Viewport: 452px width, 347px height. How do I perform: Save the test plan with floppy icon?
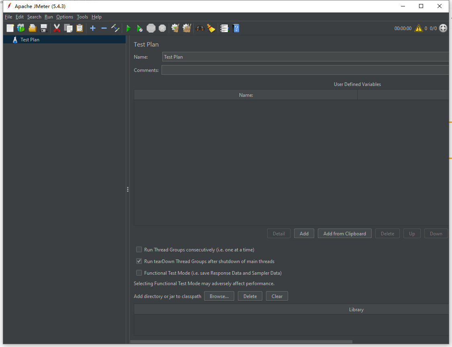point(43,28)
